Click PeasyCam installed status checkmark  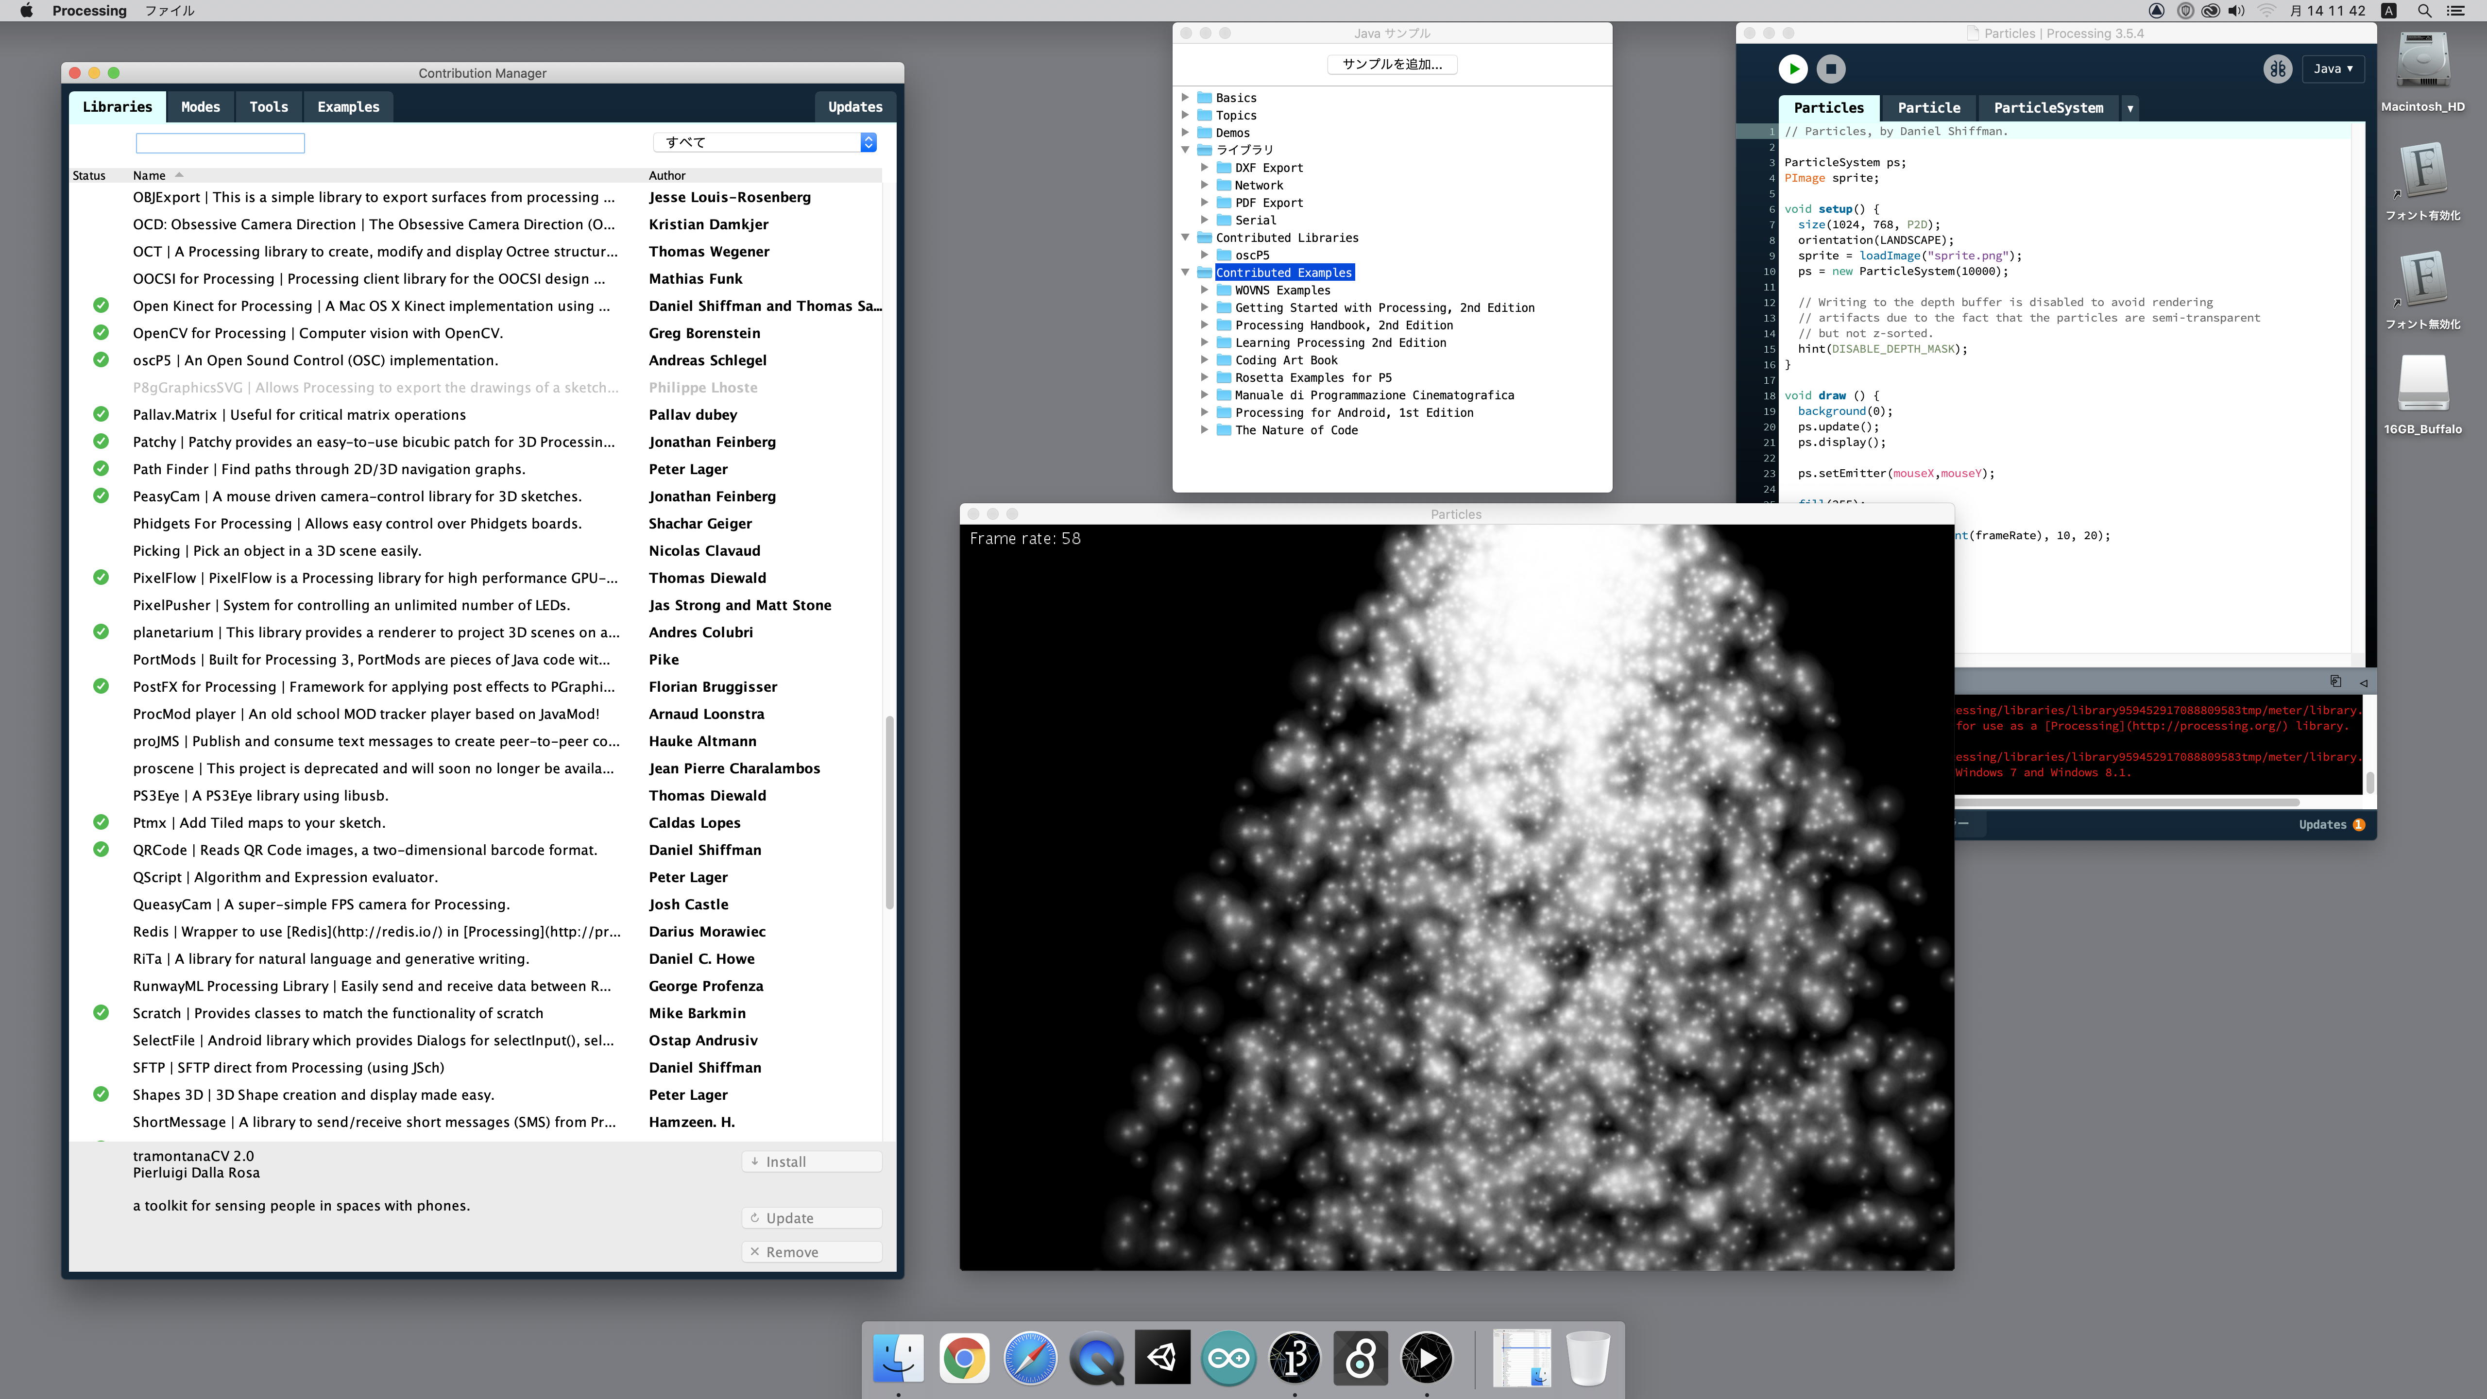tap(101, 496)
